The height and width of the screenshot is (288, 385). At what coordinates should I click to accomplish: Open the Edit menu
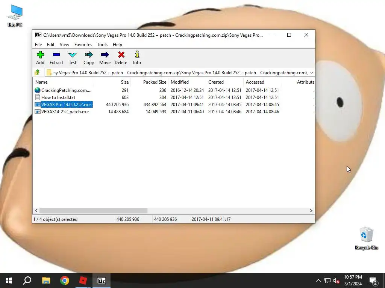point(51,45)
